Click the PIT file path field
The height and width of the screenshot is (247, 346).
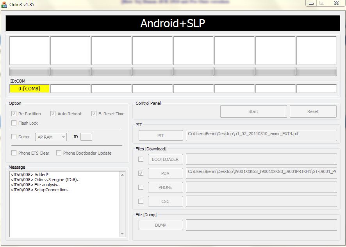pyautogui.click(x=261, y=136)
